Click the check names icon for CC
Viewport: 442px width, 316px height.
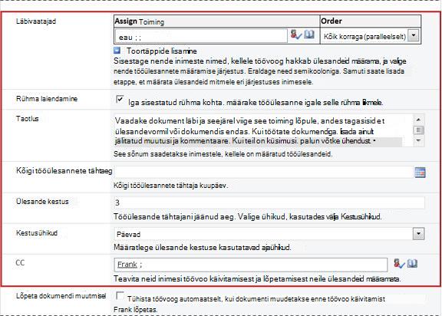(399, 264)
